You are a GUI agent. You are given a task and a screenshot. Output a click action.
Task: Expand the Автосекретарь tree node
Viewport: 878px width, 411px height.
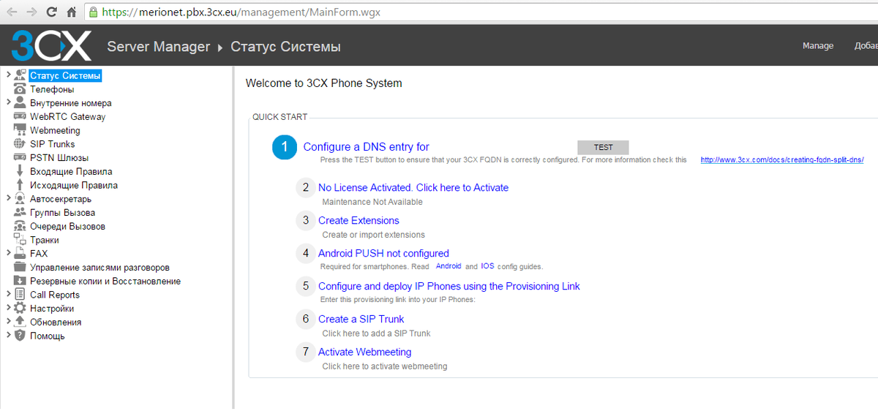(x=8, y=198)
